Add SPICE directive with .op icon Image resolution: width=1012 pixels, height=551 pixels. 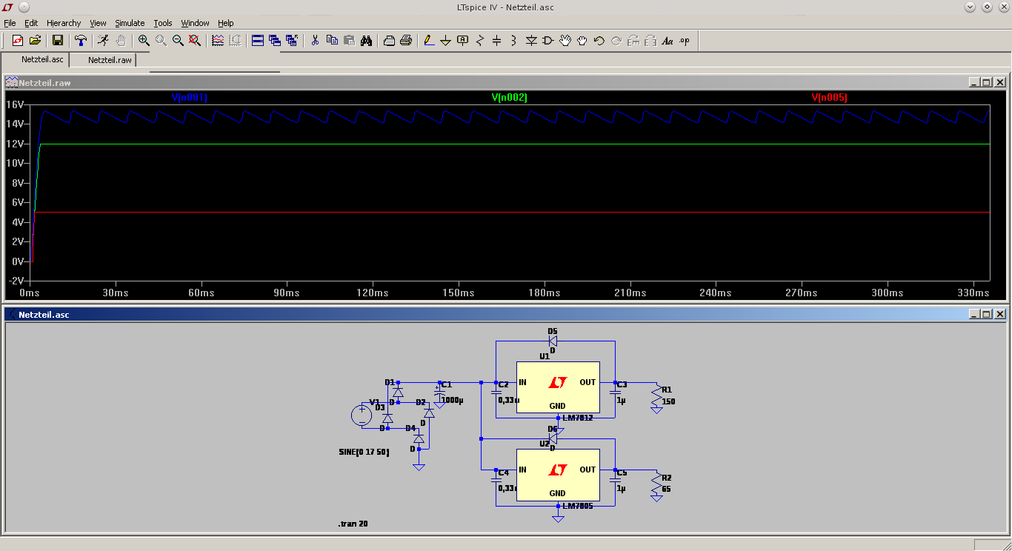[x=685, y=41]
